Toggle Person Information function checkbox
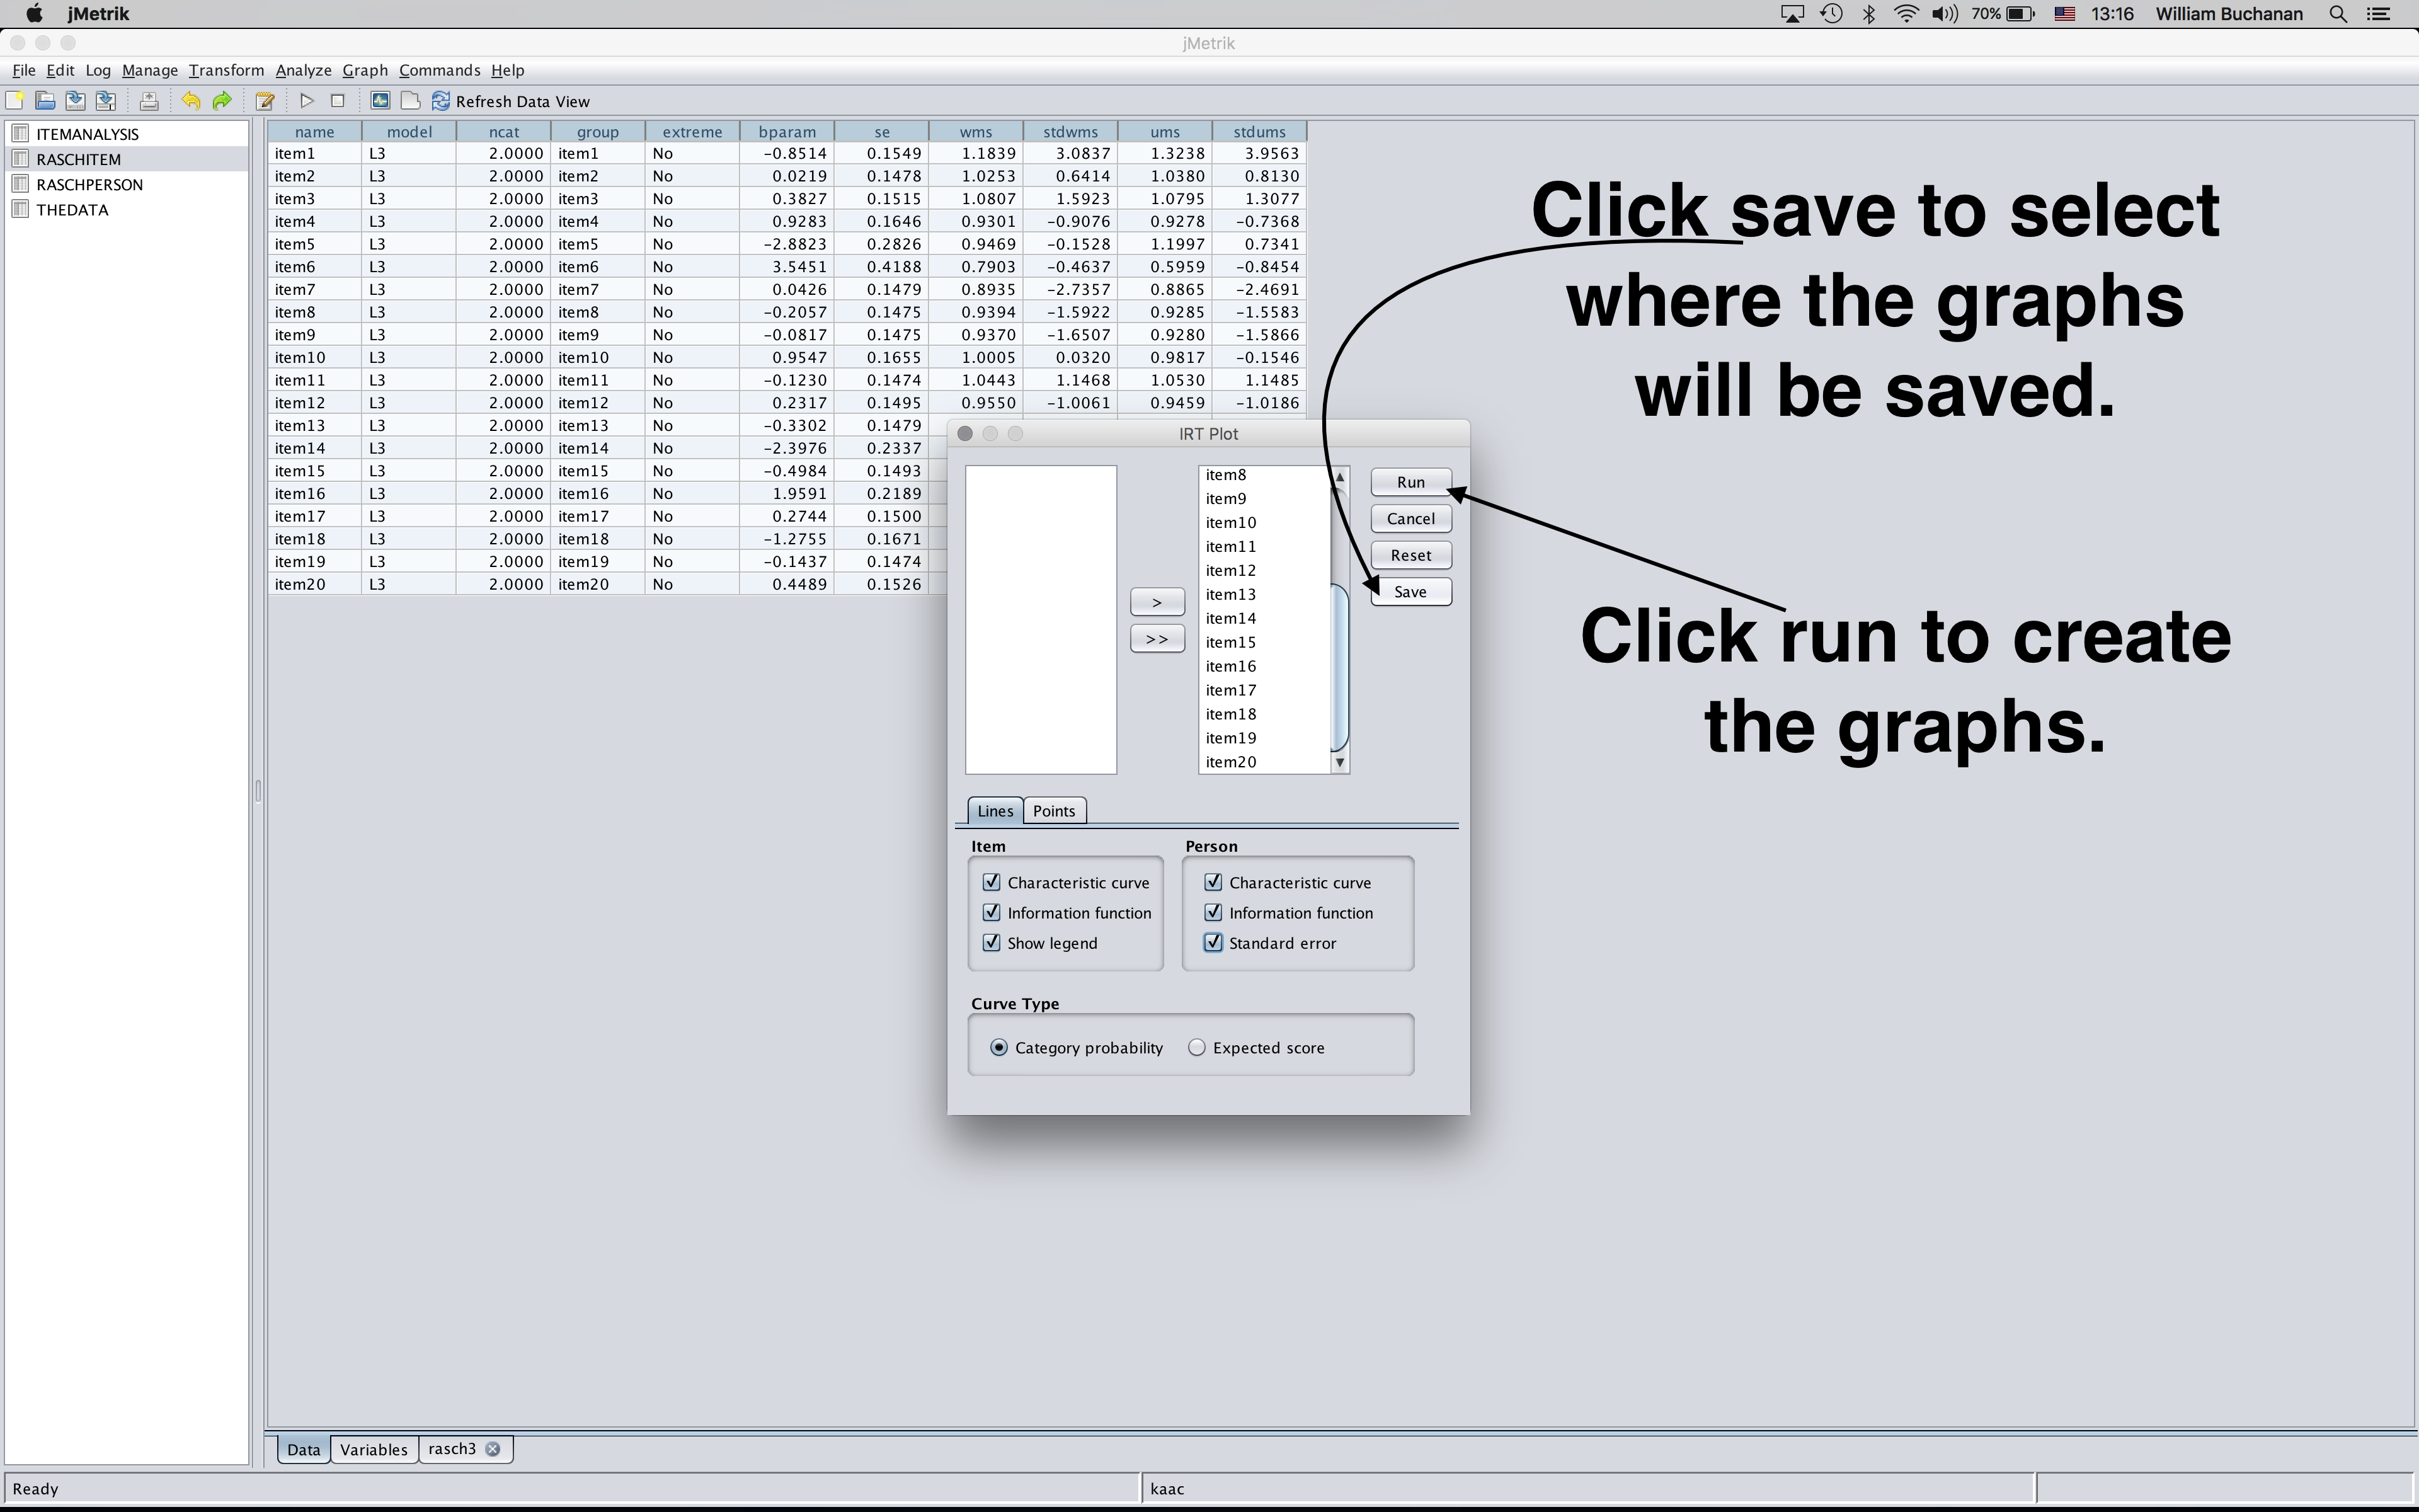Viewport: 2419px width, 1512px height. pyautogui.click(x=1213, y=912)
